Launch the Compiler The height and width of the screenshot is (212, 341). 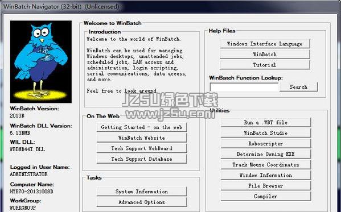(266, 196)
